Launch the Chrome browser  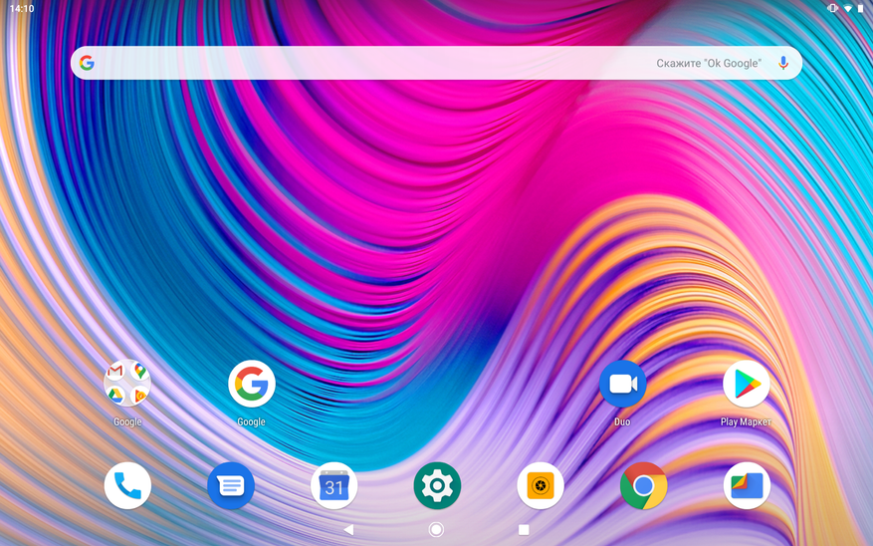[x=644, y=485]
